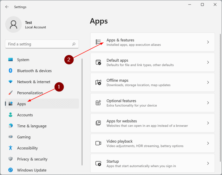Viewport: 222px width, 175px height.
Task: Click the Video playback camera icon
Action: click(x=98, y=143)
